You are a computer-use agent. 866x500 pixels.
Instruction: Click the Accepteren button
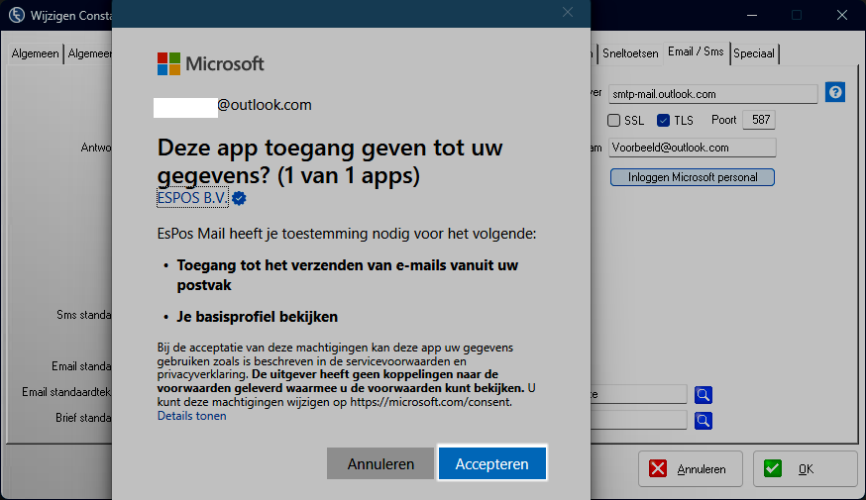point(492,463)
